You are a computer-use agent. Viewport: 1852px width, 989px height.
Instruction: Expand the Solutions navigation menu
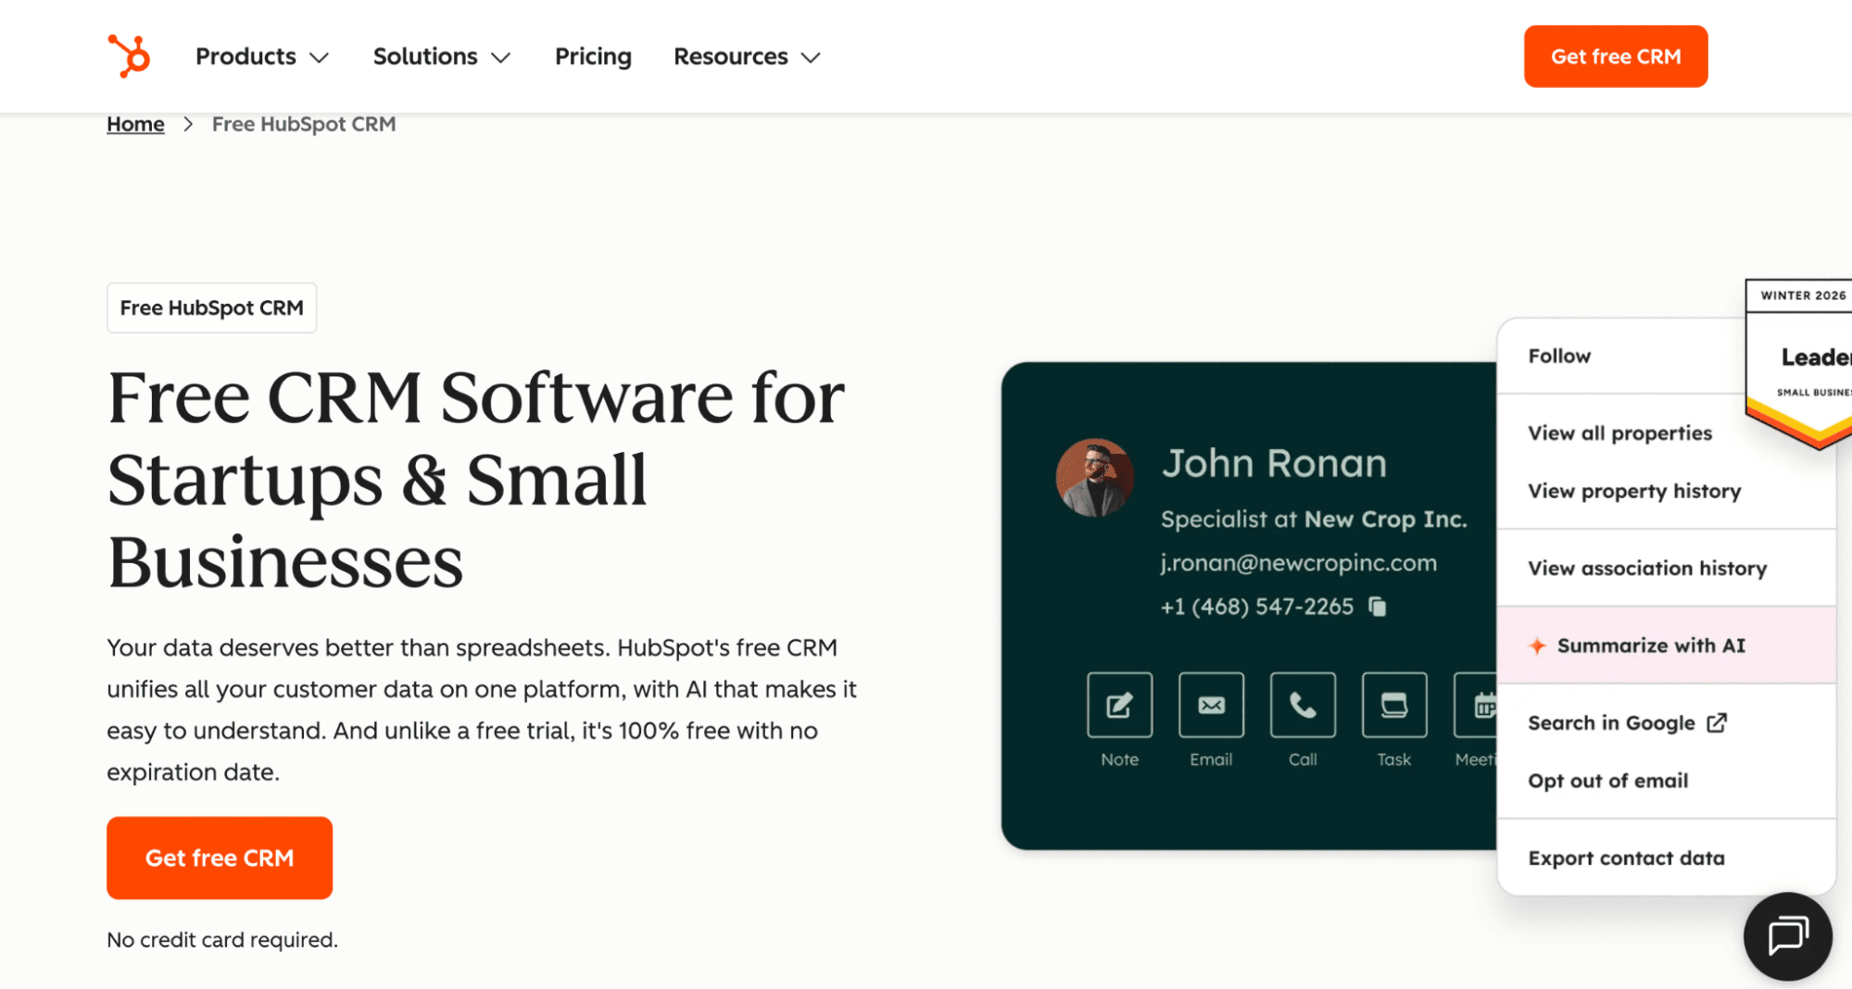pyautogui.click(x=442, y=56)
